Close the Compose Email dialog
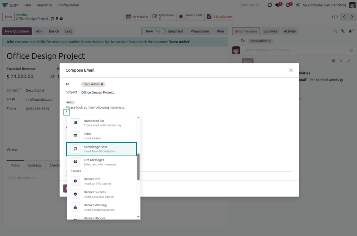357x236 pixels. [x=291, y=70]
